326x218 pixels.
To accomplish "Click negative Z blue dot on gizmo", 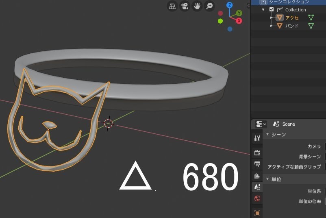I will click(x=230, y=29).
